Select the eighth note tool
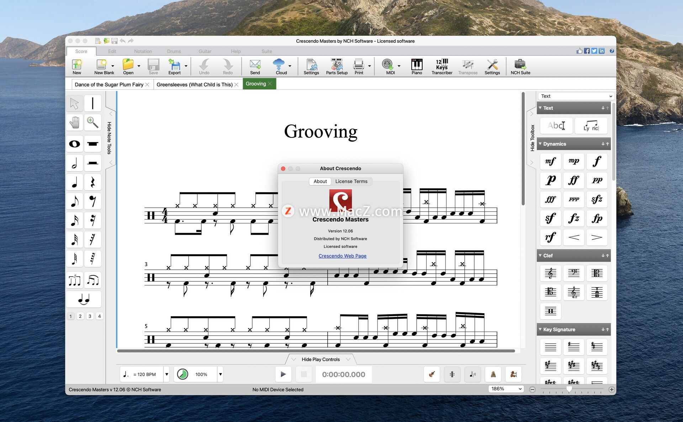The width and height of the screenshot is (683, 422). pos(74,201)
